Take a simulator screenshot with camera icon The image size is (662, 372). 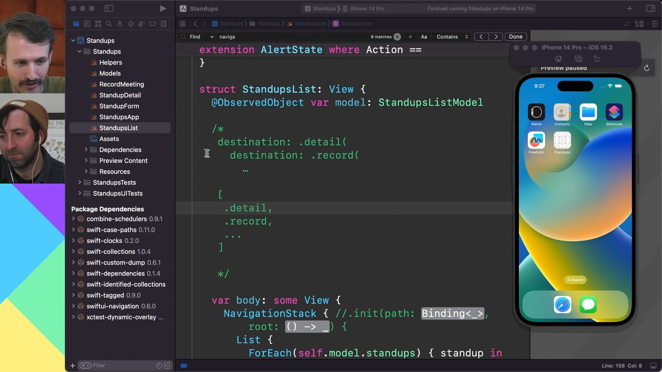(578, 59)
